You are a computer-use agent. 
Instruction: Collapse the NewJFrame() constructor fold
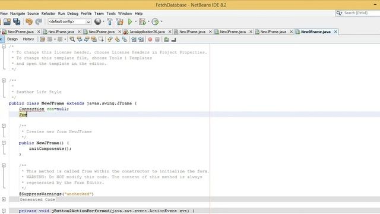pos(4,143)
